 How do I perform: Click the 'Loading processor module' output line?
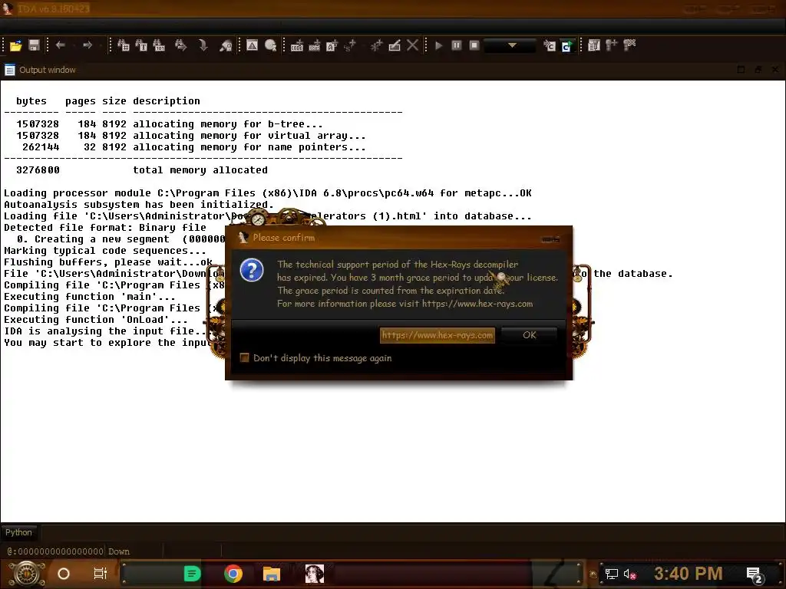click(x=268, y=193)
